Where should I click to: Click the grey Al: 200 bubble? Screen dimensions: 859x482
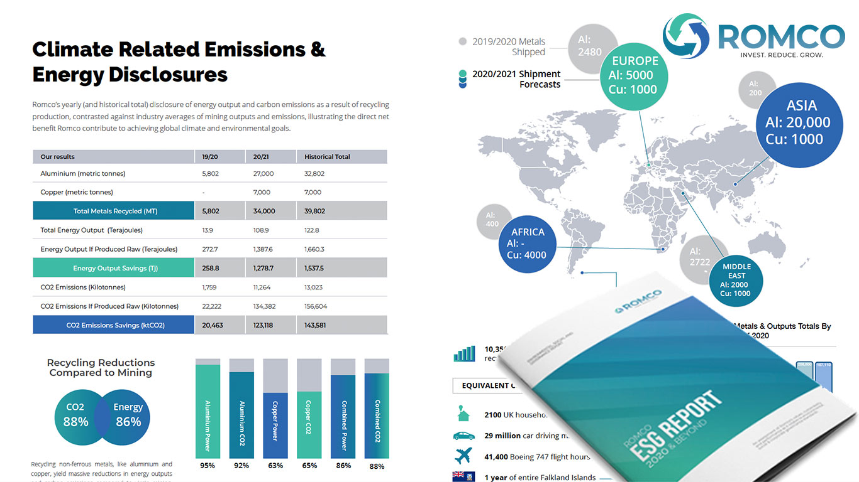pyautogui.click(x=755, y=88)
